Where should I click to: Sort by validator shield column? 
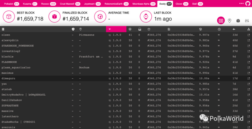pos(73,29)
